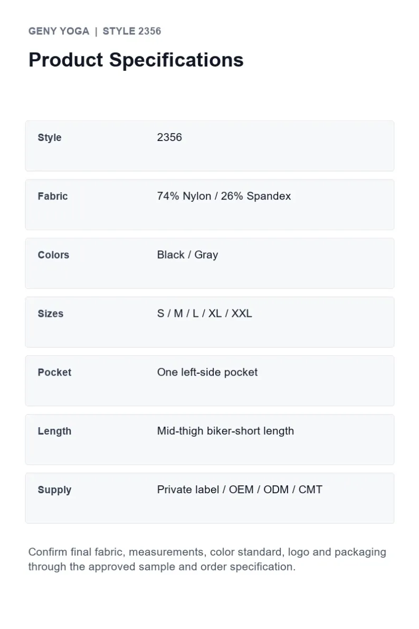Click the 2356 style value
The width and height of the screenshot is (419, 629).
[169, 137]
